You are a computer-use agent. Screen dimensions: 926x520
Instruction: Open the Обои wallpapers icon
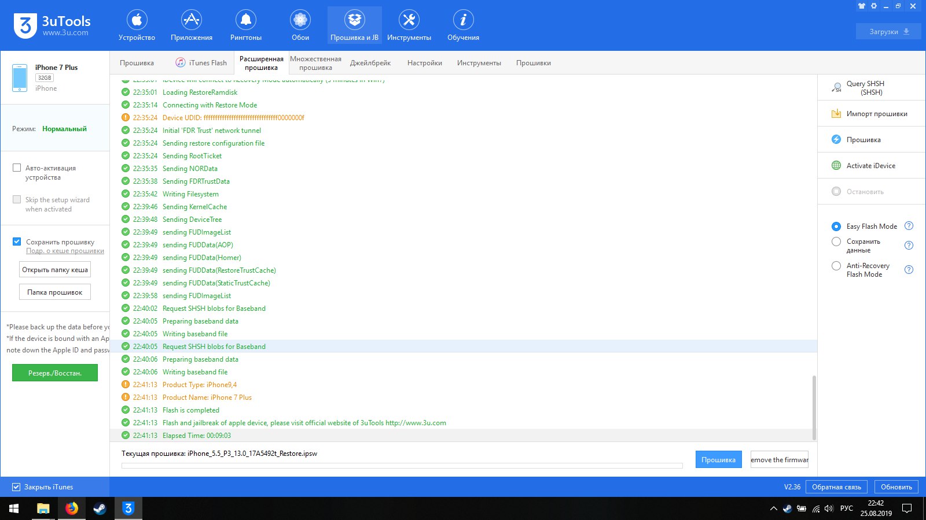[300, 20]
